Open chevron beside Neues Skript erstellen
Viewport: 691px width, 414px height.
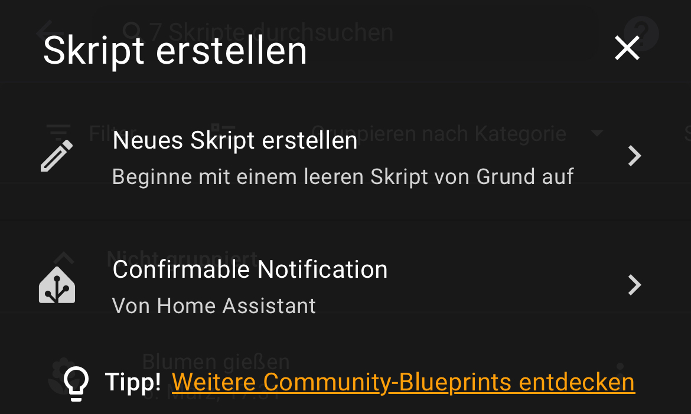click(634, 156)
